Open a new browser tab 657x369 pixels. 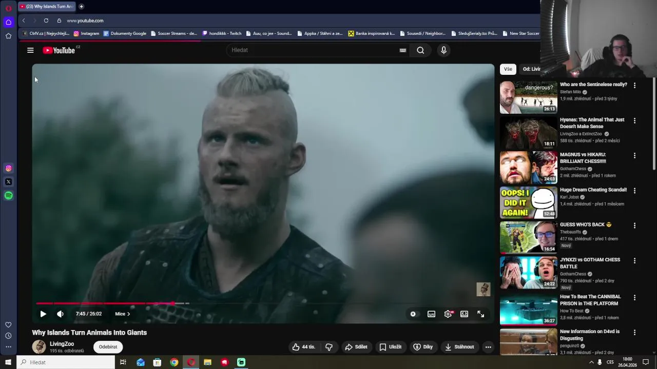(81, 7)
